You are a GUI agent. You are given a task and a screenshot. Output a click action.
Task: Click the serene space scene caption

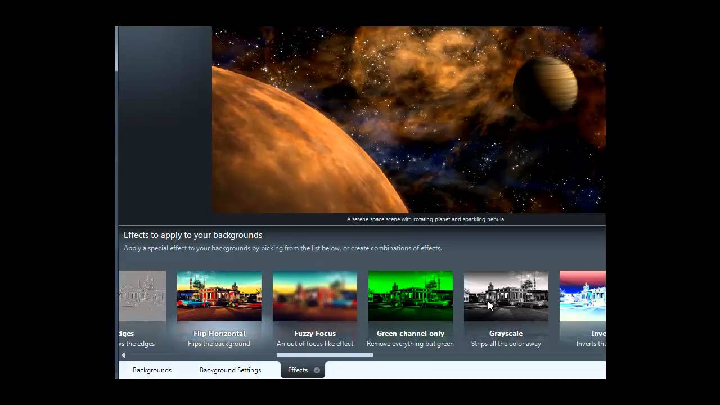click(x=425, y=219)
